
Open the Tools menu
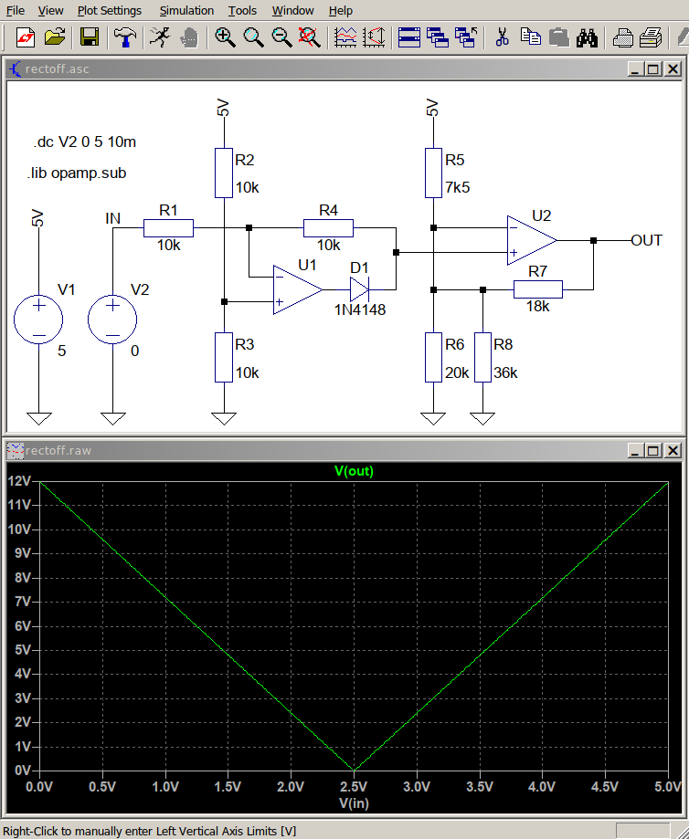tap(242, 10)
